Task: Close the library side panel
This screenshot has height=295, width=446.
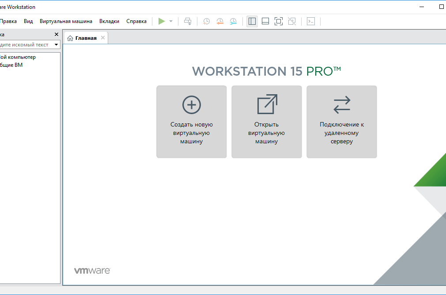Action: pyautogui.click(x=57, y=34)
